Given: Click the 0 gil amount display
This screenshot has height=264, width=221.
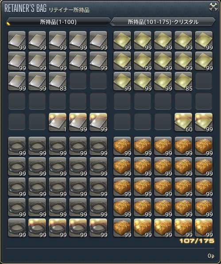Looking at the screenshot, I should (x=211, y=256).
